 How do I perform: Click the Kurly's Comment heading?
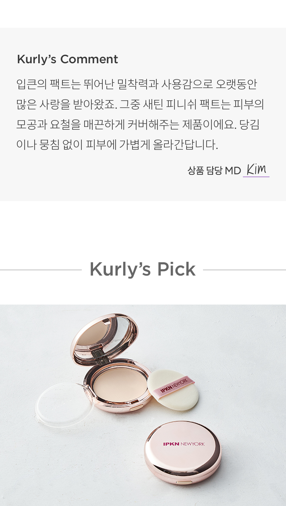pyautogui.click(x=67, y=59)
